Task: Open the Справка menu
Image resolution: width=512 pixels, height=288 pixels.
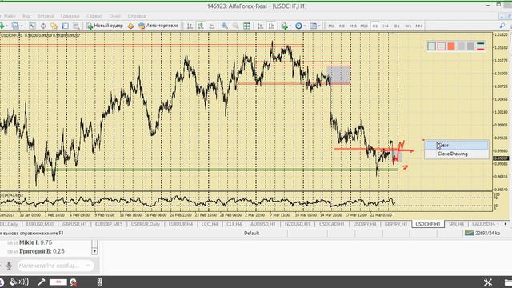Action: (137, 16)
